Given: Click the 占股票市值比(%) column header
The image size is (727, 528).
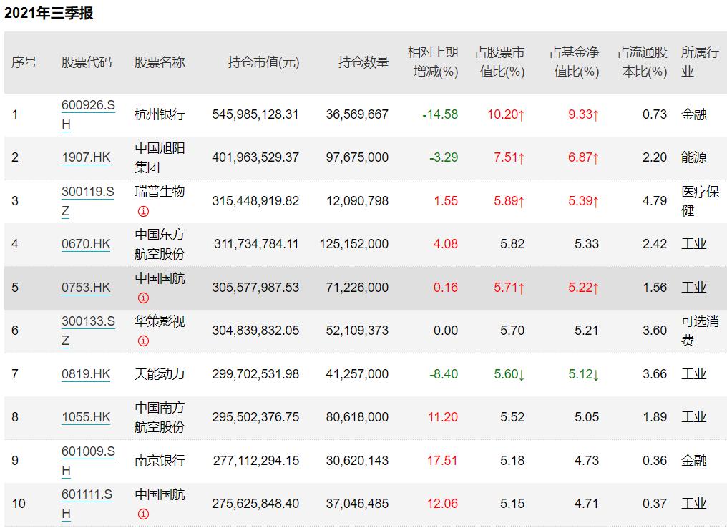Looking at the screenshot, I should tap(500, 62).
